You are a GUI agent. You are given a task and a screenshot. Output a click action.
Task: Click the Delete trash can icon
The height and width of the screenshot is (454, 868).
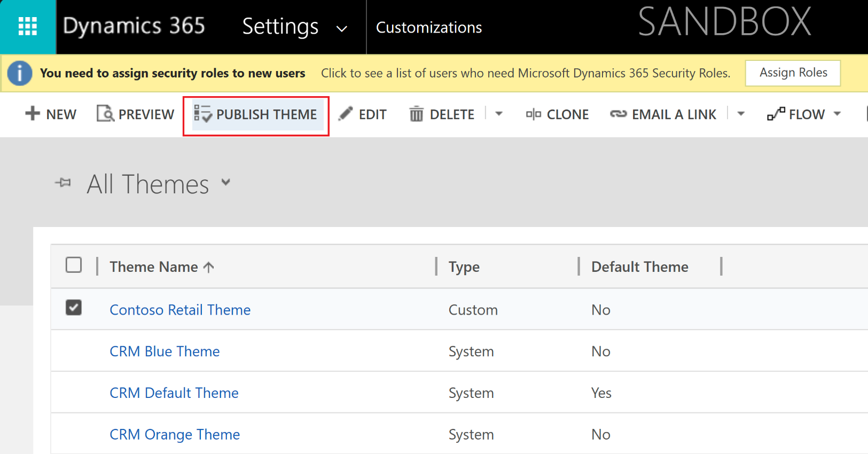click(x=416, y=114)
